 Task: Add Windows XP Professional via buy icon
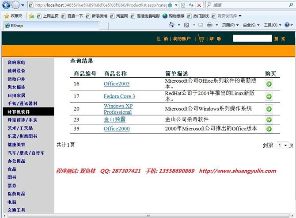tap(269, 109)
